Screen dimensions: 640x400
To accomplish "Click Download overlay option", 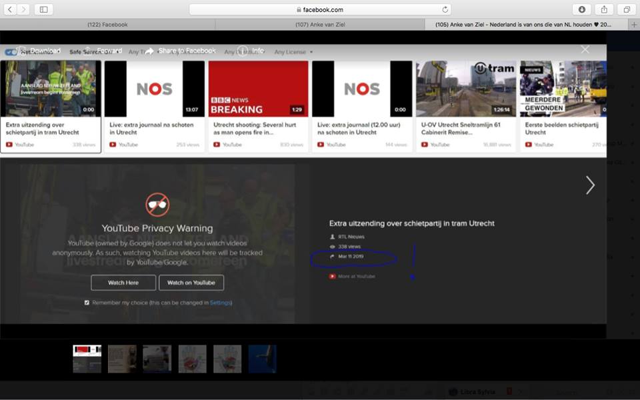I will pos(40,51).
